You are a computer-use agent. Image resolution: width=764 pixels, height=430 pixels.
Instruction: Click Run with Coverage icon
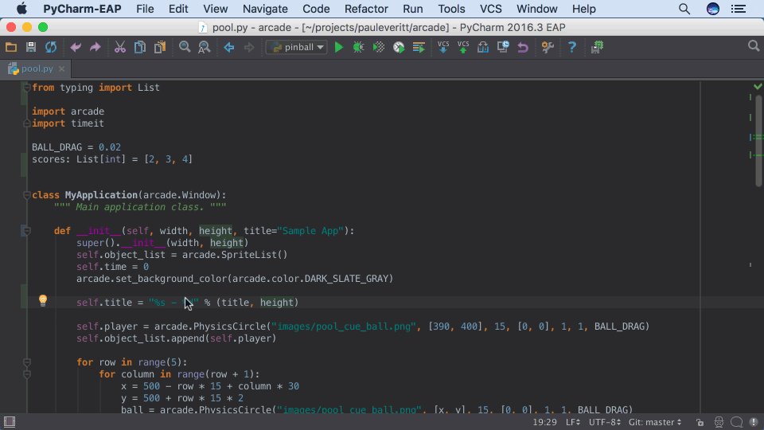click(379, 47)
